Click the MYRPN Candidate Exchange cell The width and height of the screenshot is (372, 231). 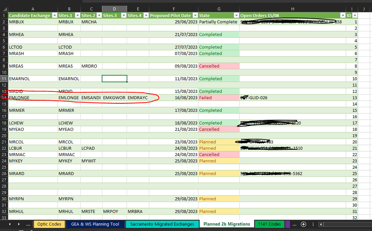(33, 199)
